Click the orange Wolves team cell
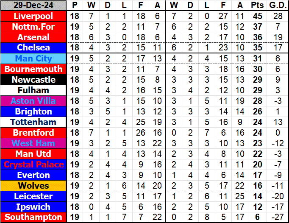The width and height of the screenshot is (289, 223). tap(33, 186)
